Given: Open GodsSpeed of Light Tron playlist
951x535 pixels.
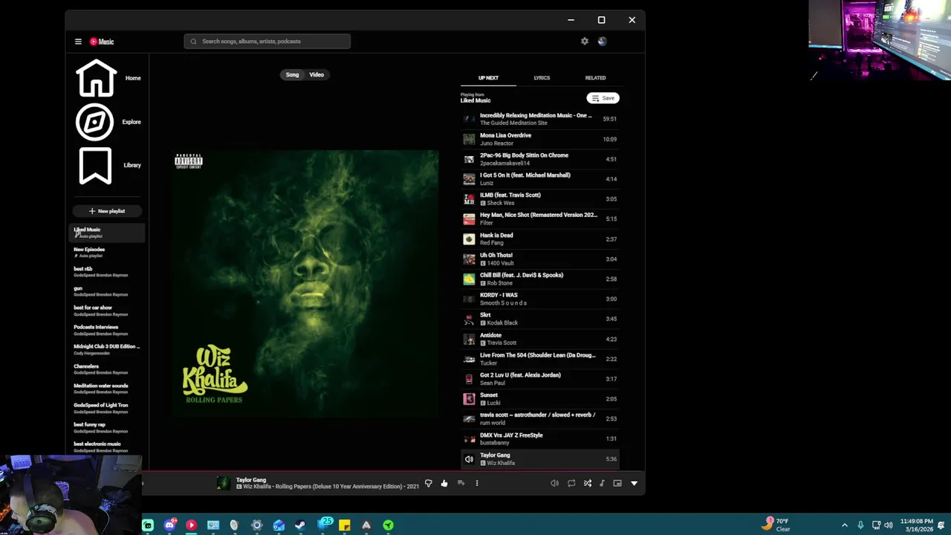Looking at the screenshot, I should click(x=108, y=408).
